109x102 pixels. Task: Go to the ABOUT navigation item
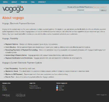pyautogui.click(x=14, y=2)
